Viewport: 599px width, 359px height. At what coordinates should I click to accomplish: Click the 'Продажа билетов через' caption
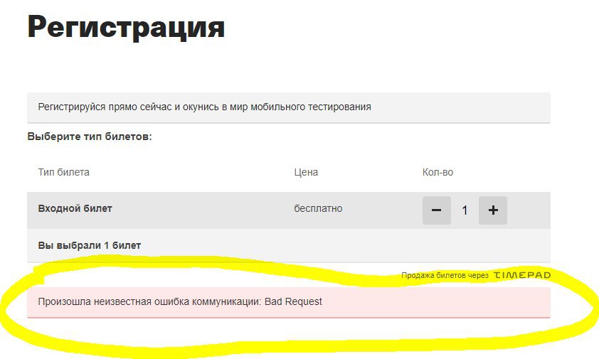point(445,275)
